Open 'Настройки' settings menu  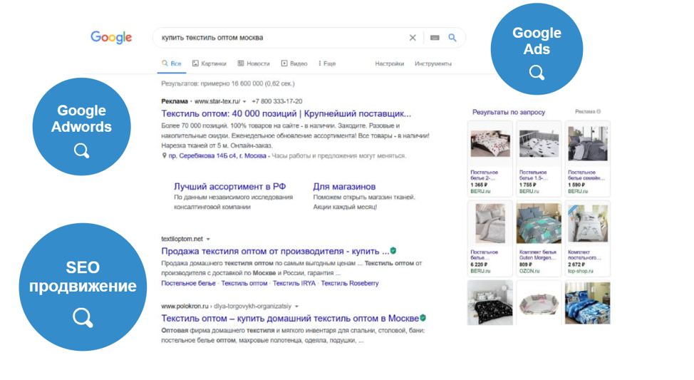click(390, 63)
